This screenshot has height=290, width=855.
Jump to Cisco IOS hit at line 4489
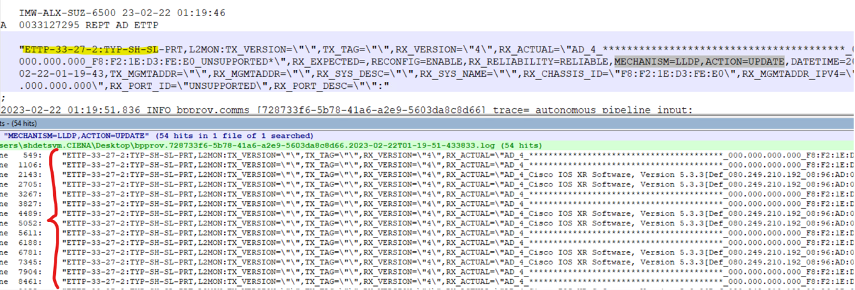[x=427, y=213]
